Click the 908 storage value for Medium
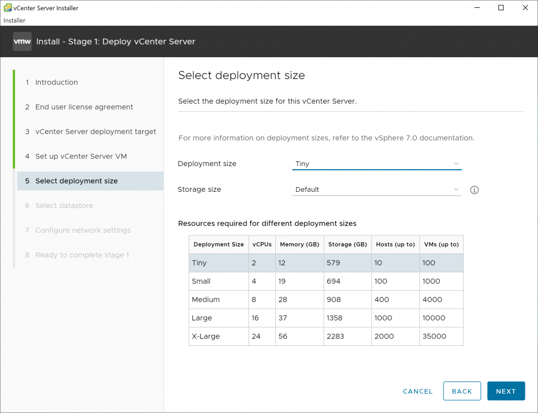 [x=334, y=300]
